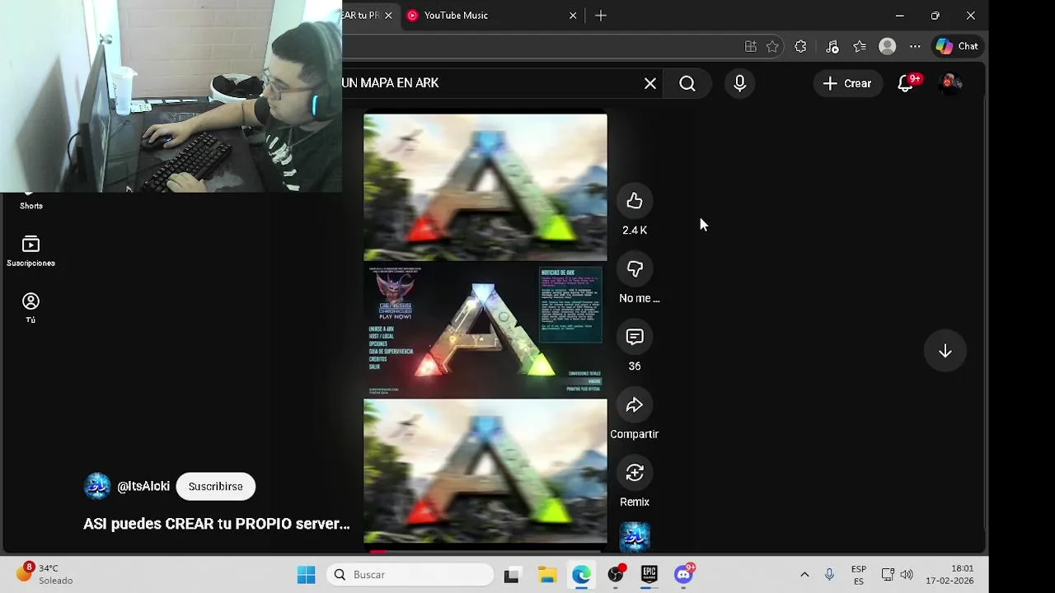Open Edge Settings and more menu
Viewport: 1055px width, 593px height.
coord(915,47)
